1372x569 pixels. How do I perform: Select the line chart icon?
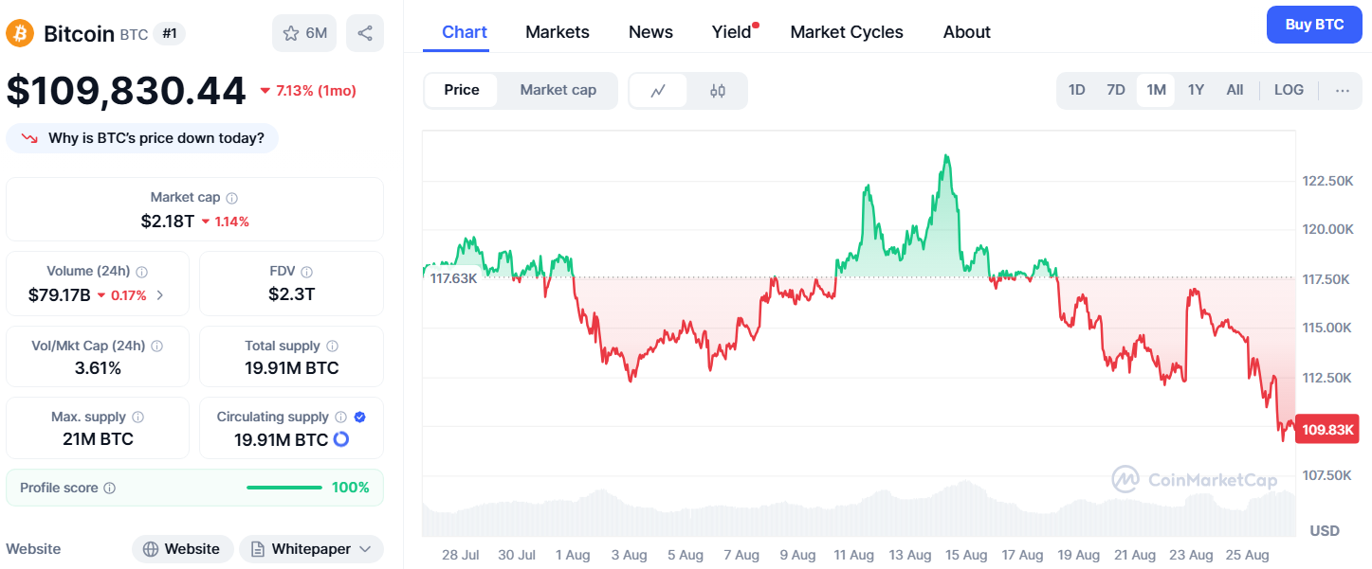point(658,90)
